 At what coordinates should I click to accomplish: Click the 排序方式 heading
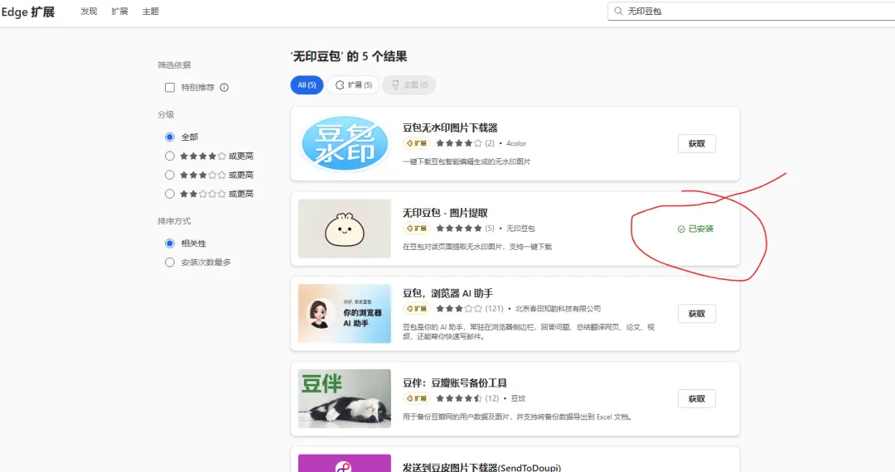[174, 220]
